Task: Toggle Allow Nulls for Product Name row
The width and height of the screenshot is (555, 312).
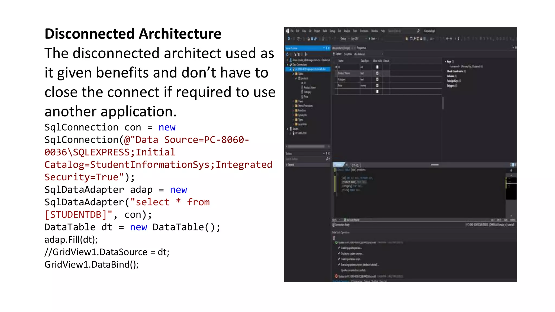Action: tap(377, 73)
